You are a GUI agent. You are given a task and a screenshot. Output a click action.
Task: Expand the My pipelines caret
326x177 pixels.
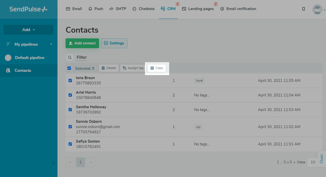pyautogui.click(x=51, y=44)
